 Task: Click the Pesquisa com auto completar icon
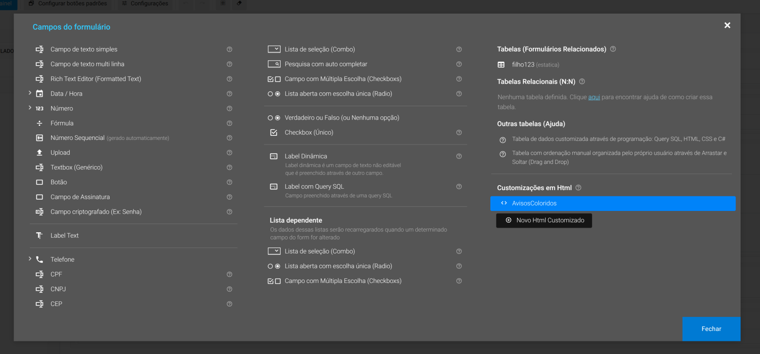pyautogui.click(x=274, y=64)
